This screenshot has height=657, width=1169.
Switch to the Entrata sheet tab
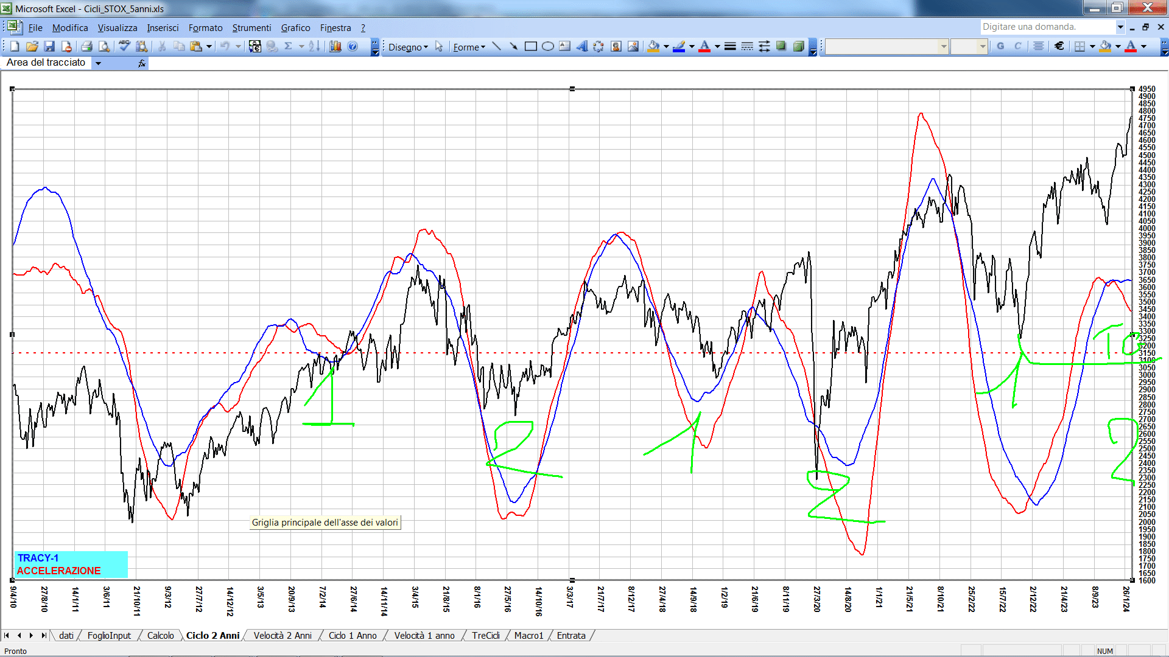[x=571, y=635]
